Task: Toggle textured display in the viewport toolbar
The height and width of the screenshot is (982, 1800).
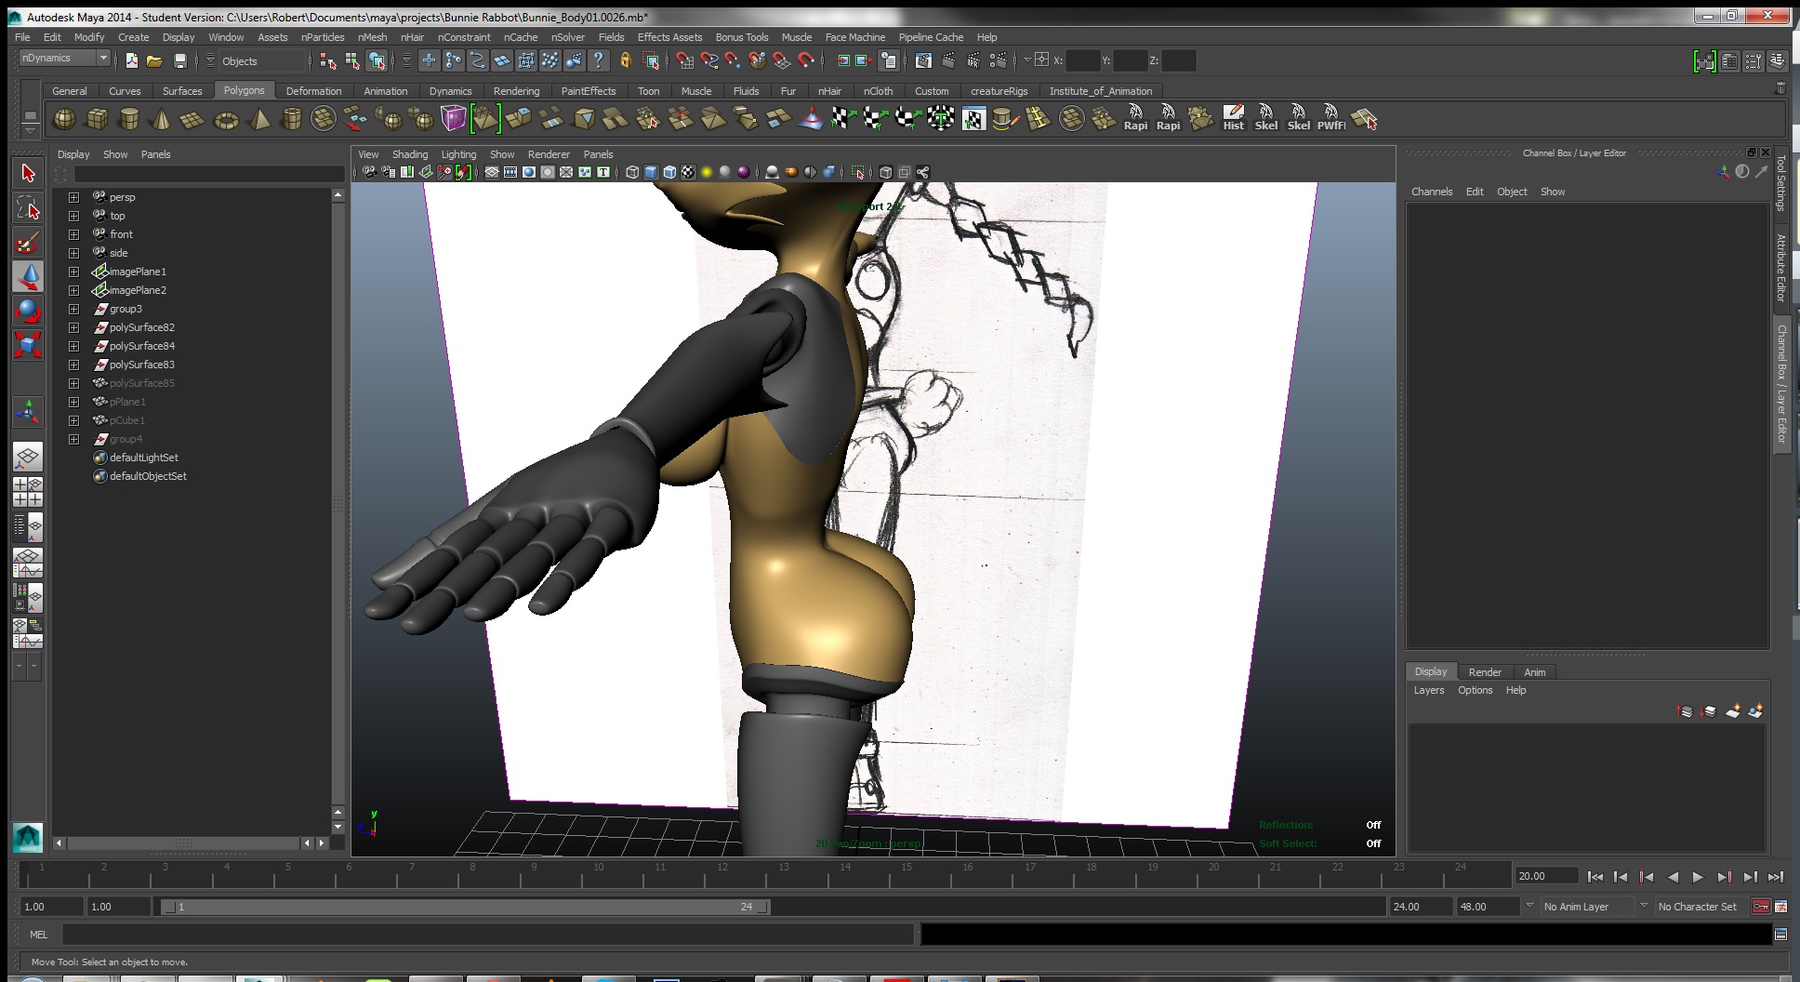Action: coord(688,172)
